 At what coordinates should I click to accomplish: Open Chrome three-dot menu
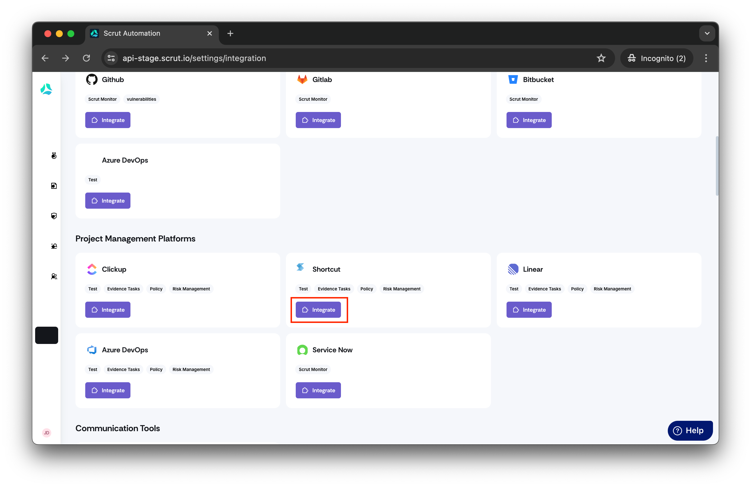pyautogui.click(x=706, y=58)
